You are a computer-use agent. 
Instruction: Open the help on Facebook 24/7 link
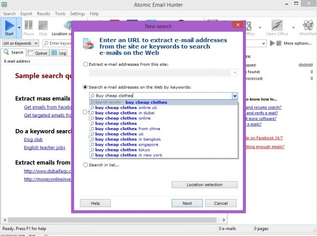264,138
